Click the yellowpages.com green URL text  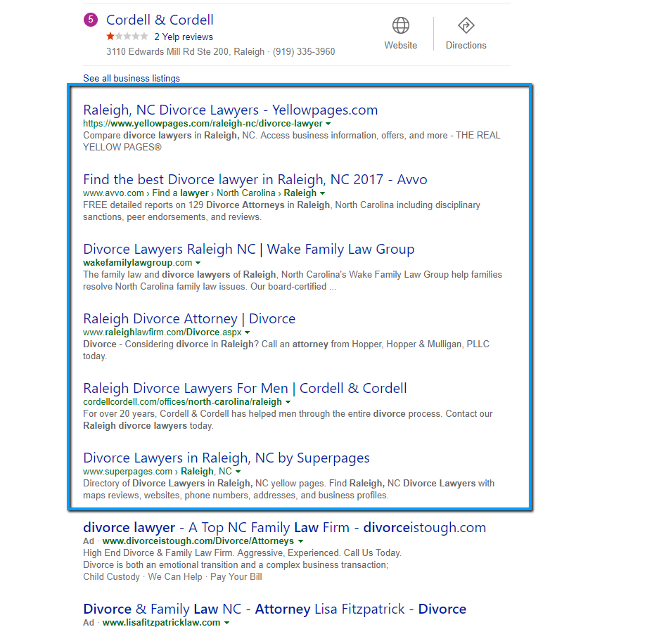[x=203, y=124]
